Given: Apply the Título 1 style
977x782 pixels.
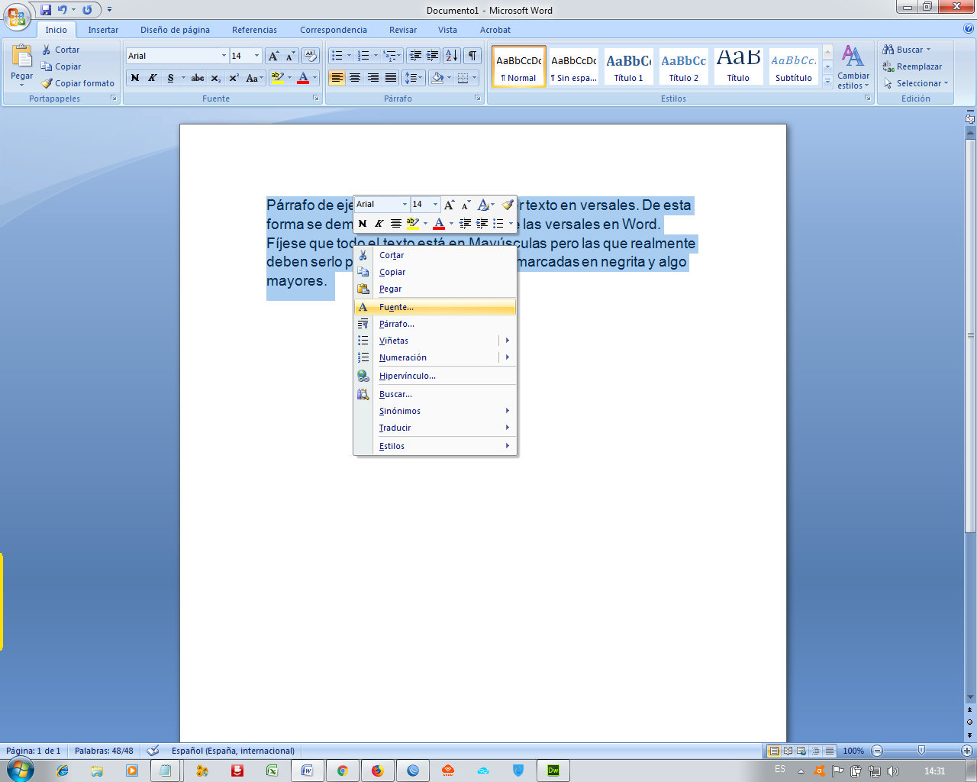Looking at the screenshot, I should tap(628, 66).
